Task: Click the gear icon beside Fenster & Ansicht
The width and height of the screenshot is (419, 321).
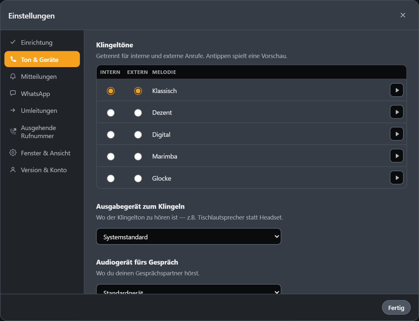Action: click(13, 152)
